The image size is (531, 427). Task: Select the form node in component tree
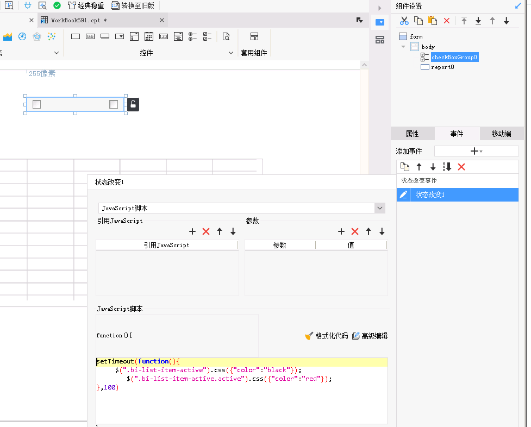tap(416, 36)
